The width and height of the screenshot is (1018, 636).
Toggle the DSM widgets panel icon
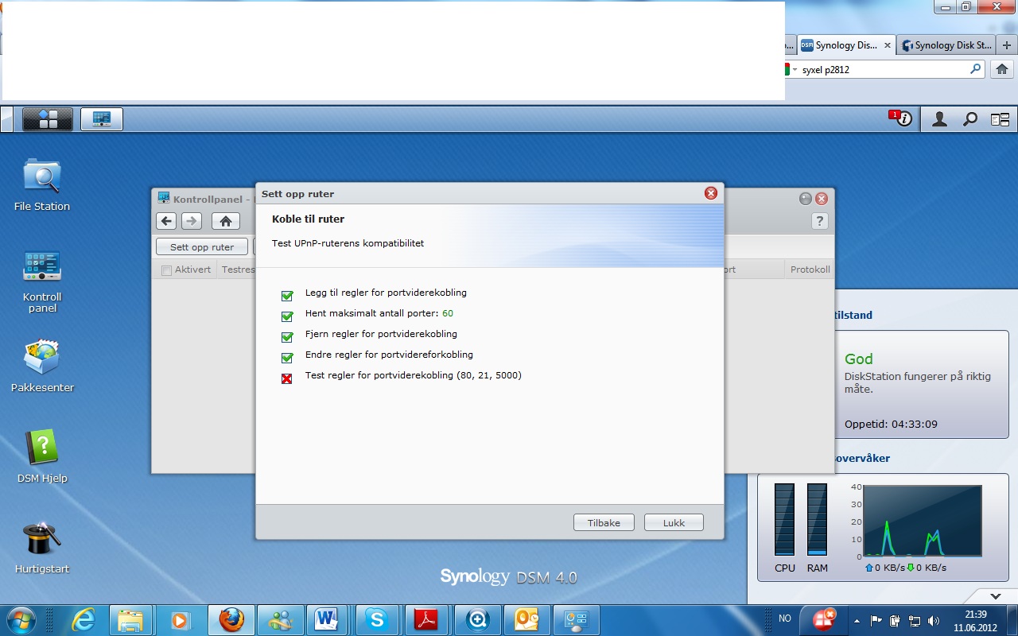coord(1000,119)
